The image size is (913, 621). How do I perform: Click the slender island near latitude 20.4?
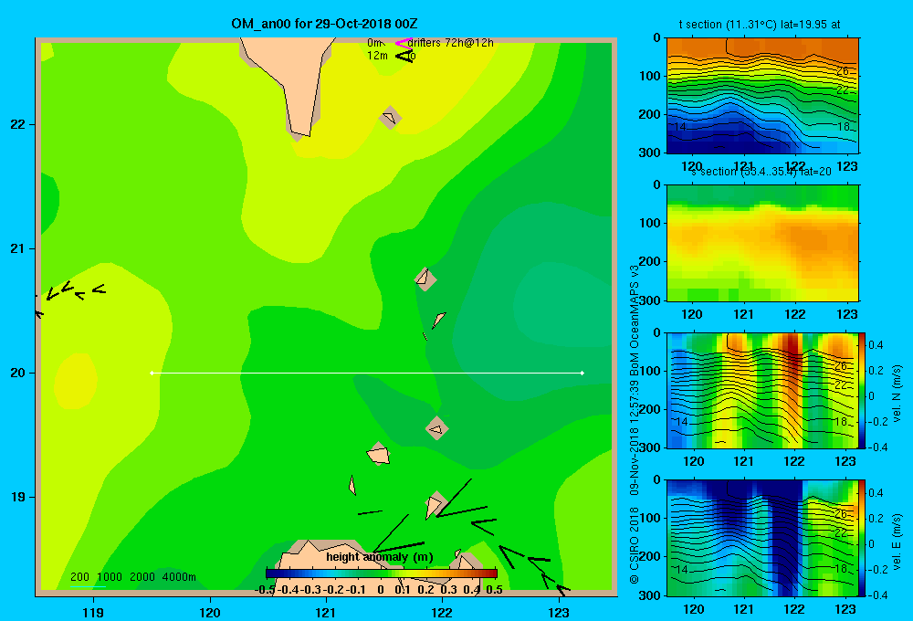pos(439,320)
